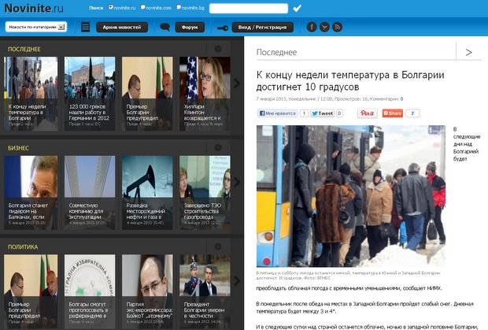This screenshot has width=488, height=330.
Task: Open the Twitter round icon
Action: click(324, 27)
